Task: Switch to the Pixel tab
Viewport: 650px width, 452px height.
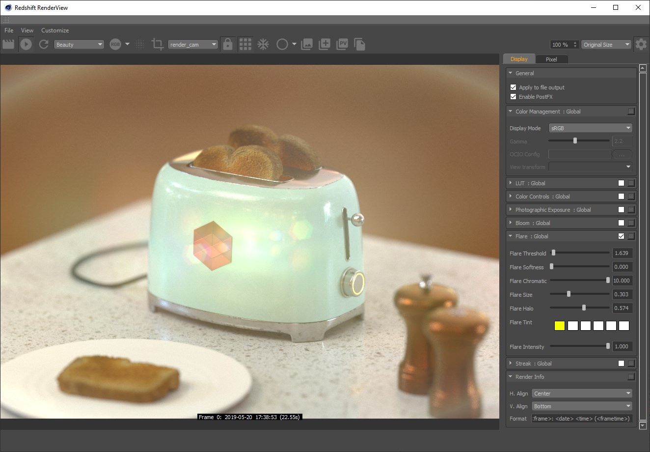Action: [x=551, y=59]
